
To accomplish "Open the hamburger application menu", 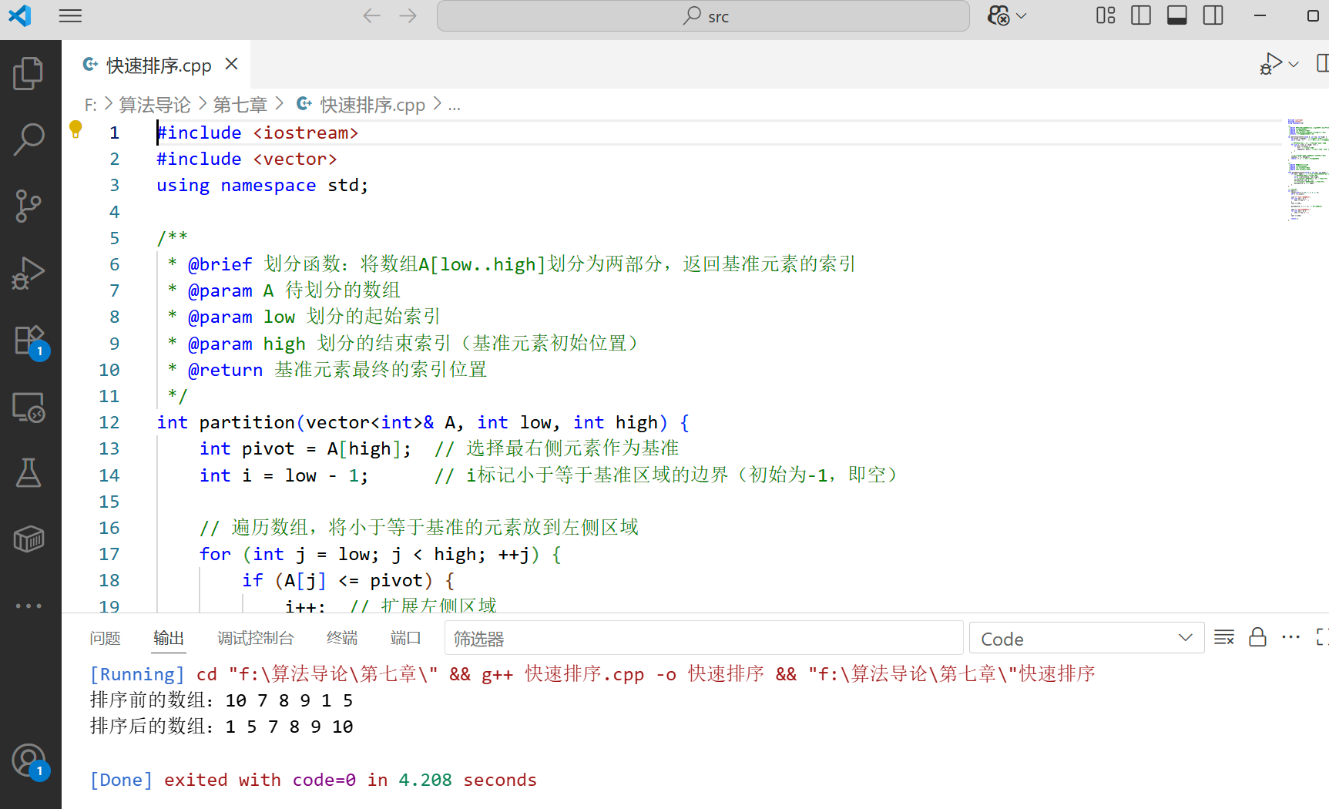I will [x=70, y=16].
